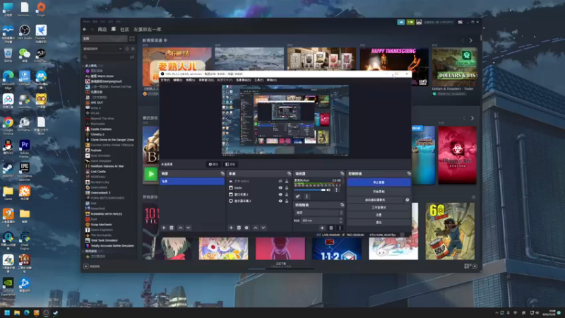Open the Steam Store tab
This screenshot has height=318, width=565.
pyautogui.click(x=102, y=29)
